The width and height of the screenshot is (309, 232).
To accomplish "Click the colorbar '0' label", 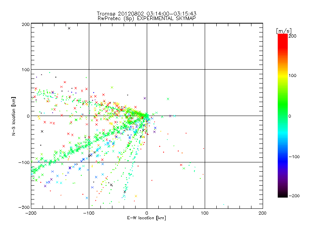I will click(290, 116).
